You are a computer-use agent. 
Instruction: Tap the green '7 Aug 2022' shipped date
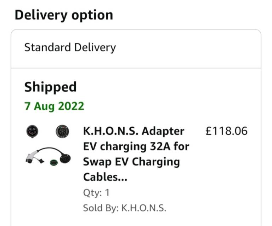click(x=54, y=106)
